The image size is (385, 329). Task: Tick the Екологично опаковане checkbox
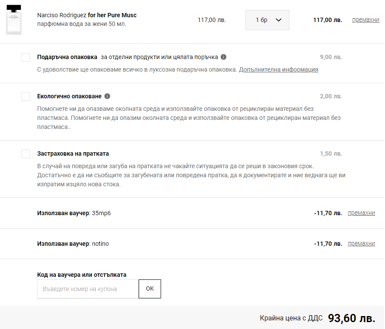click(x=26, y=97)
